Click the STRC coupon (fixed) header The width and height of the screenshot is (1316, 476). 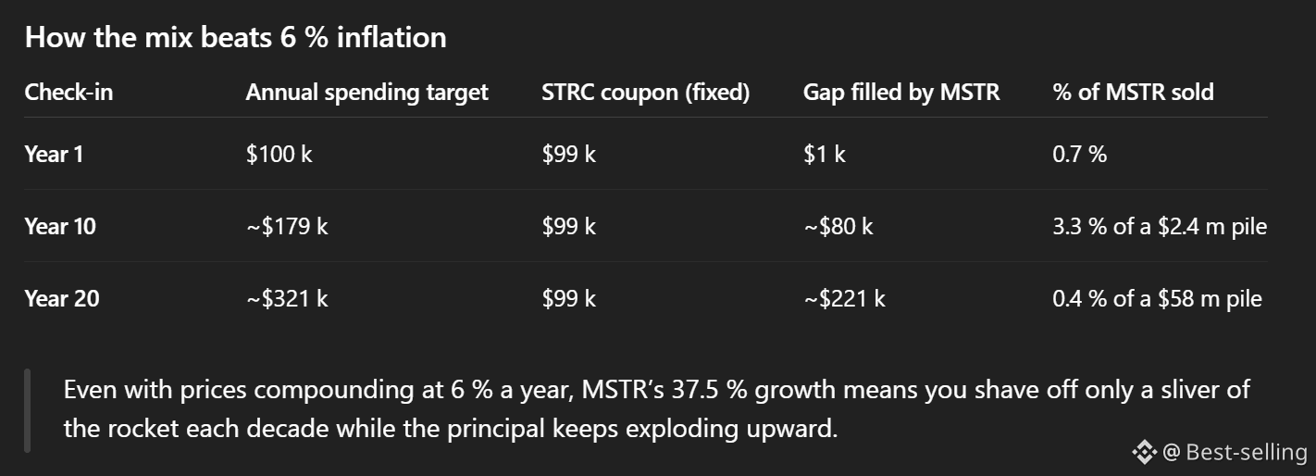click(x=646, y=93)
